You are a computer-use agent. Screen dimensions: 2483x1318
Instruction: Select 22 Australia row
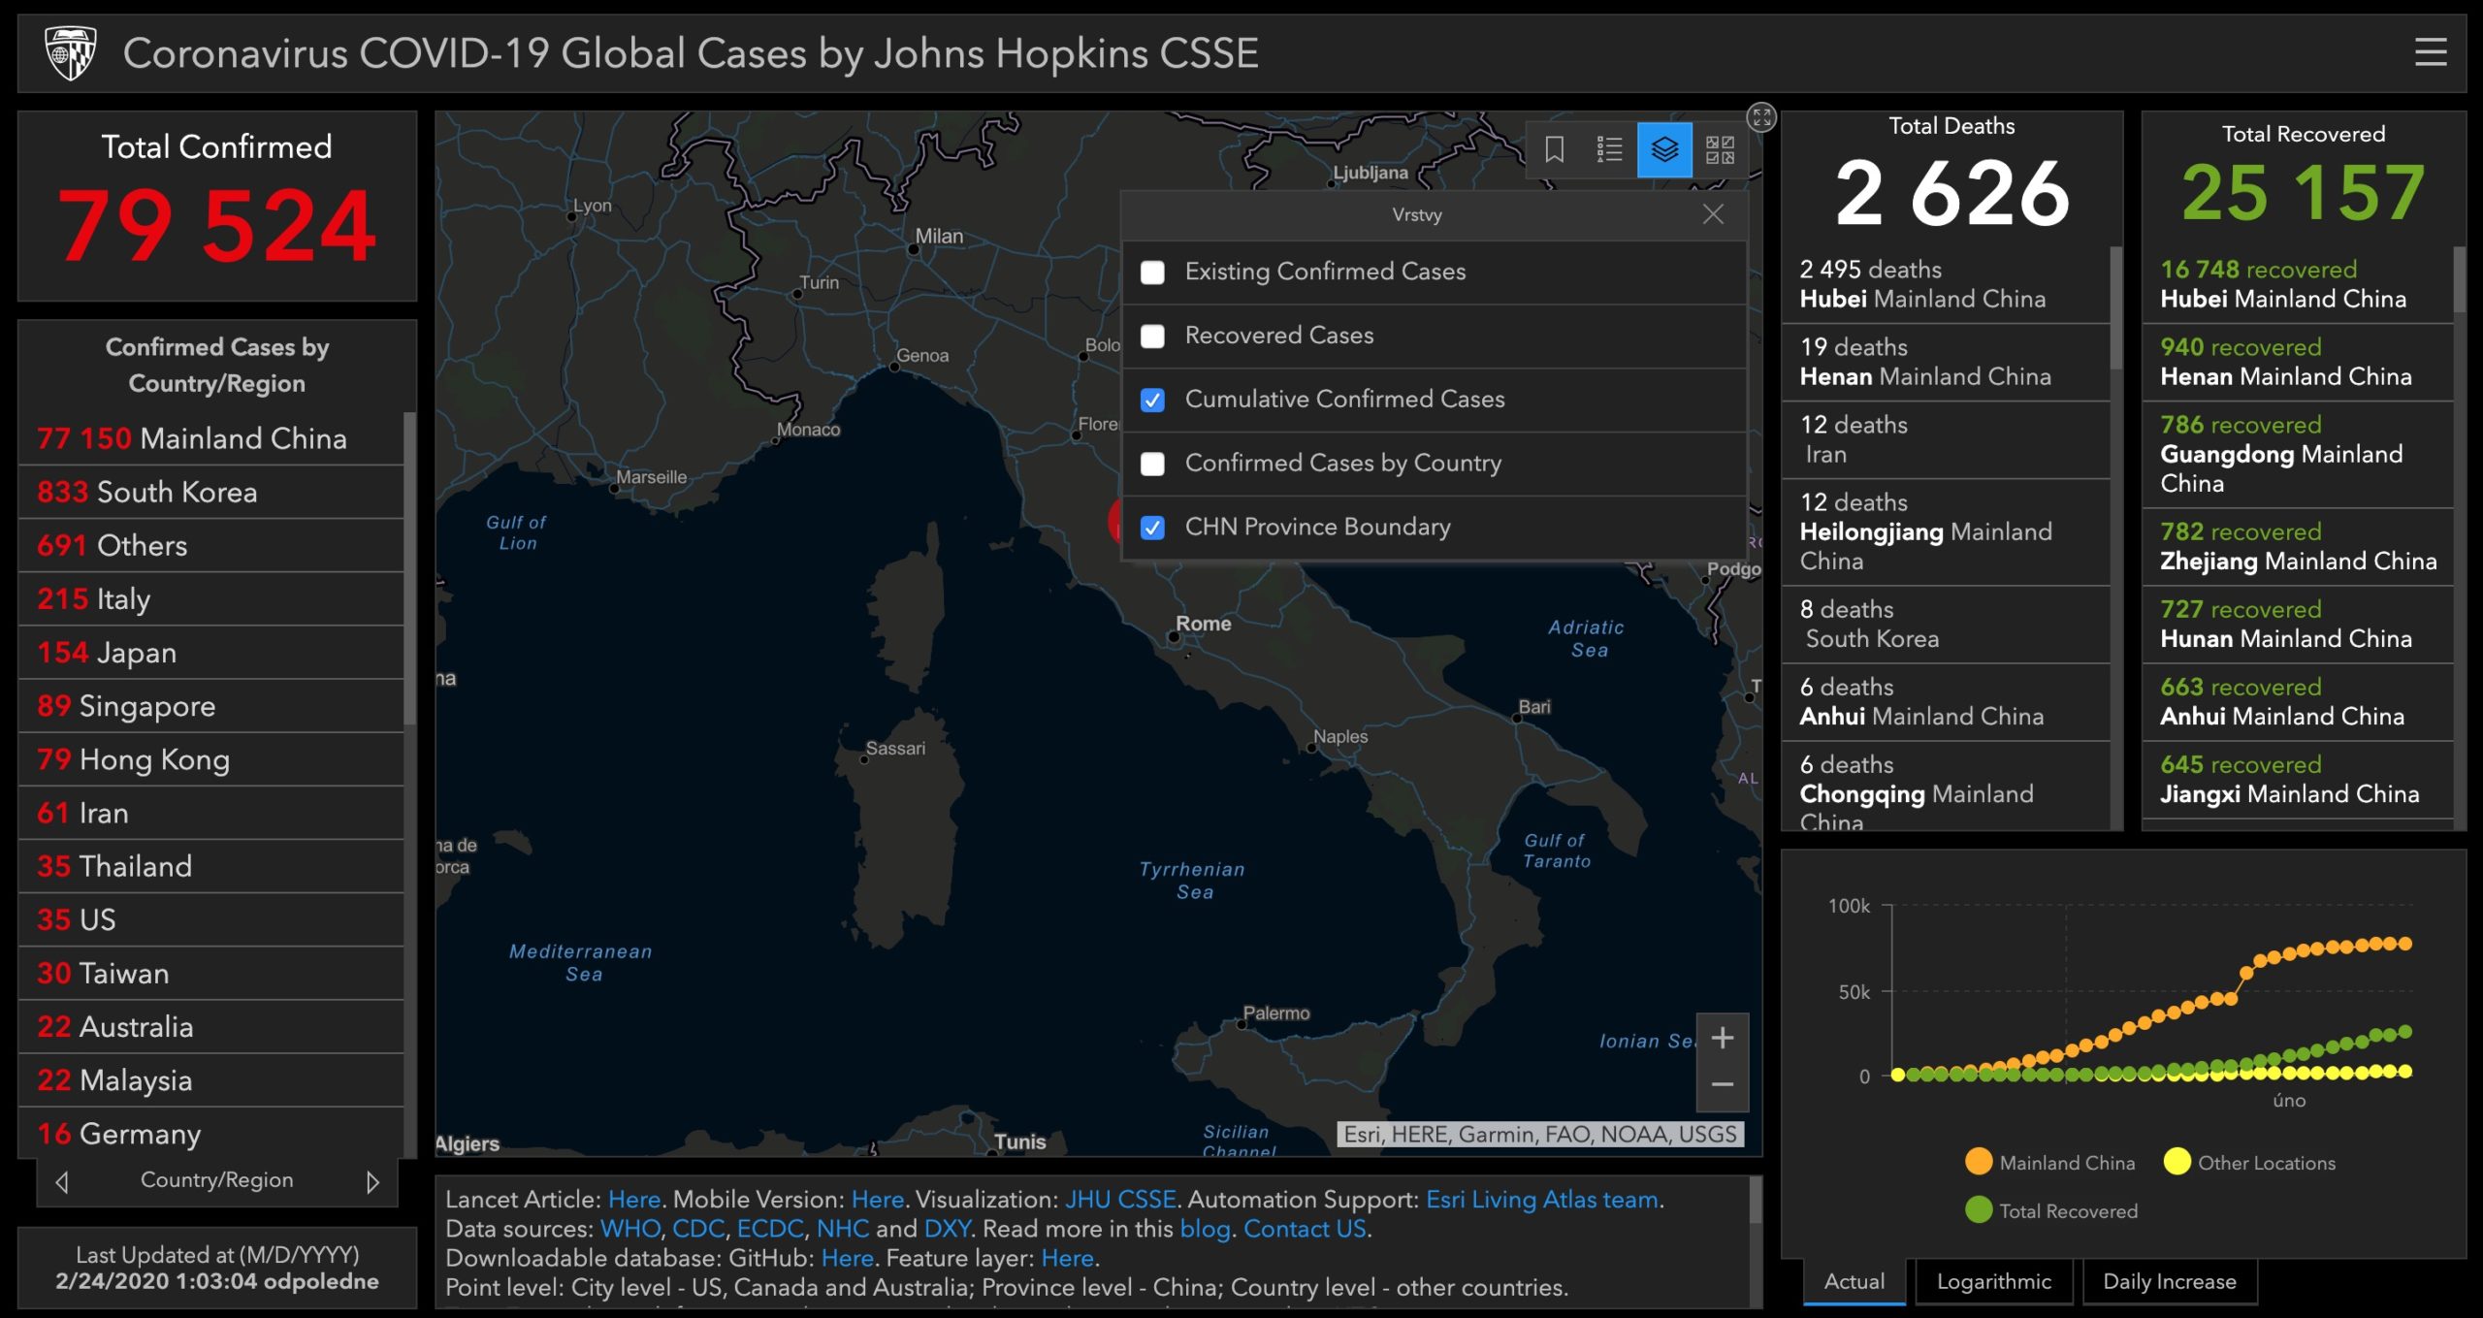pos(210,1026)
